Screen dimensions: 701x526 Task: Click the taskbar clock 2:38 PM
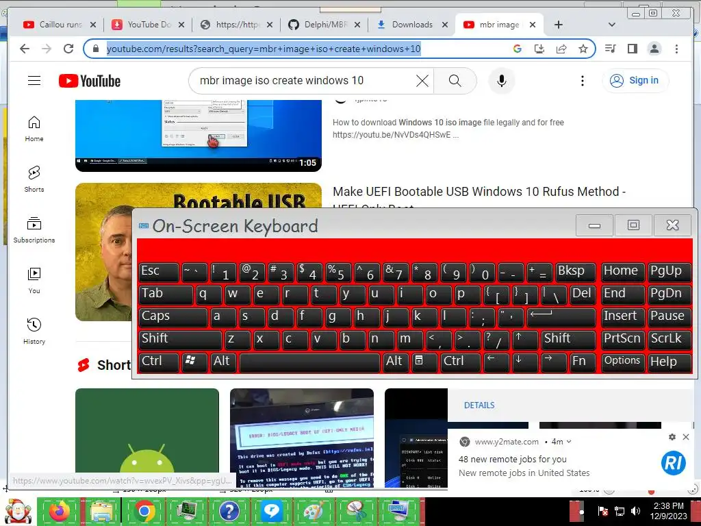(668, 506)
